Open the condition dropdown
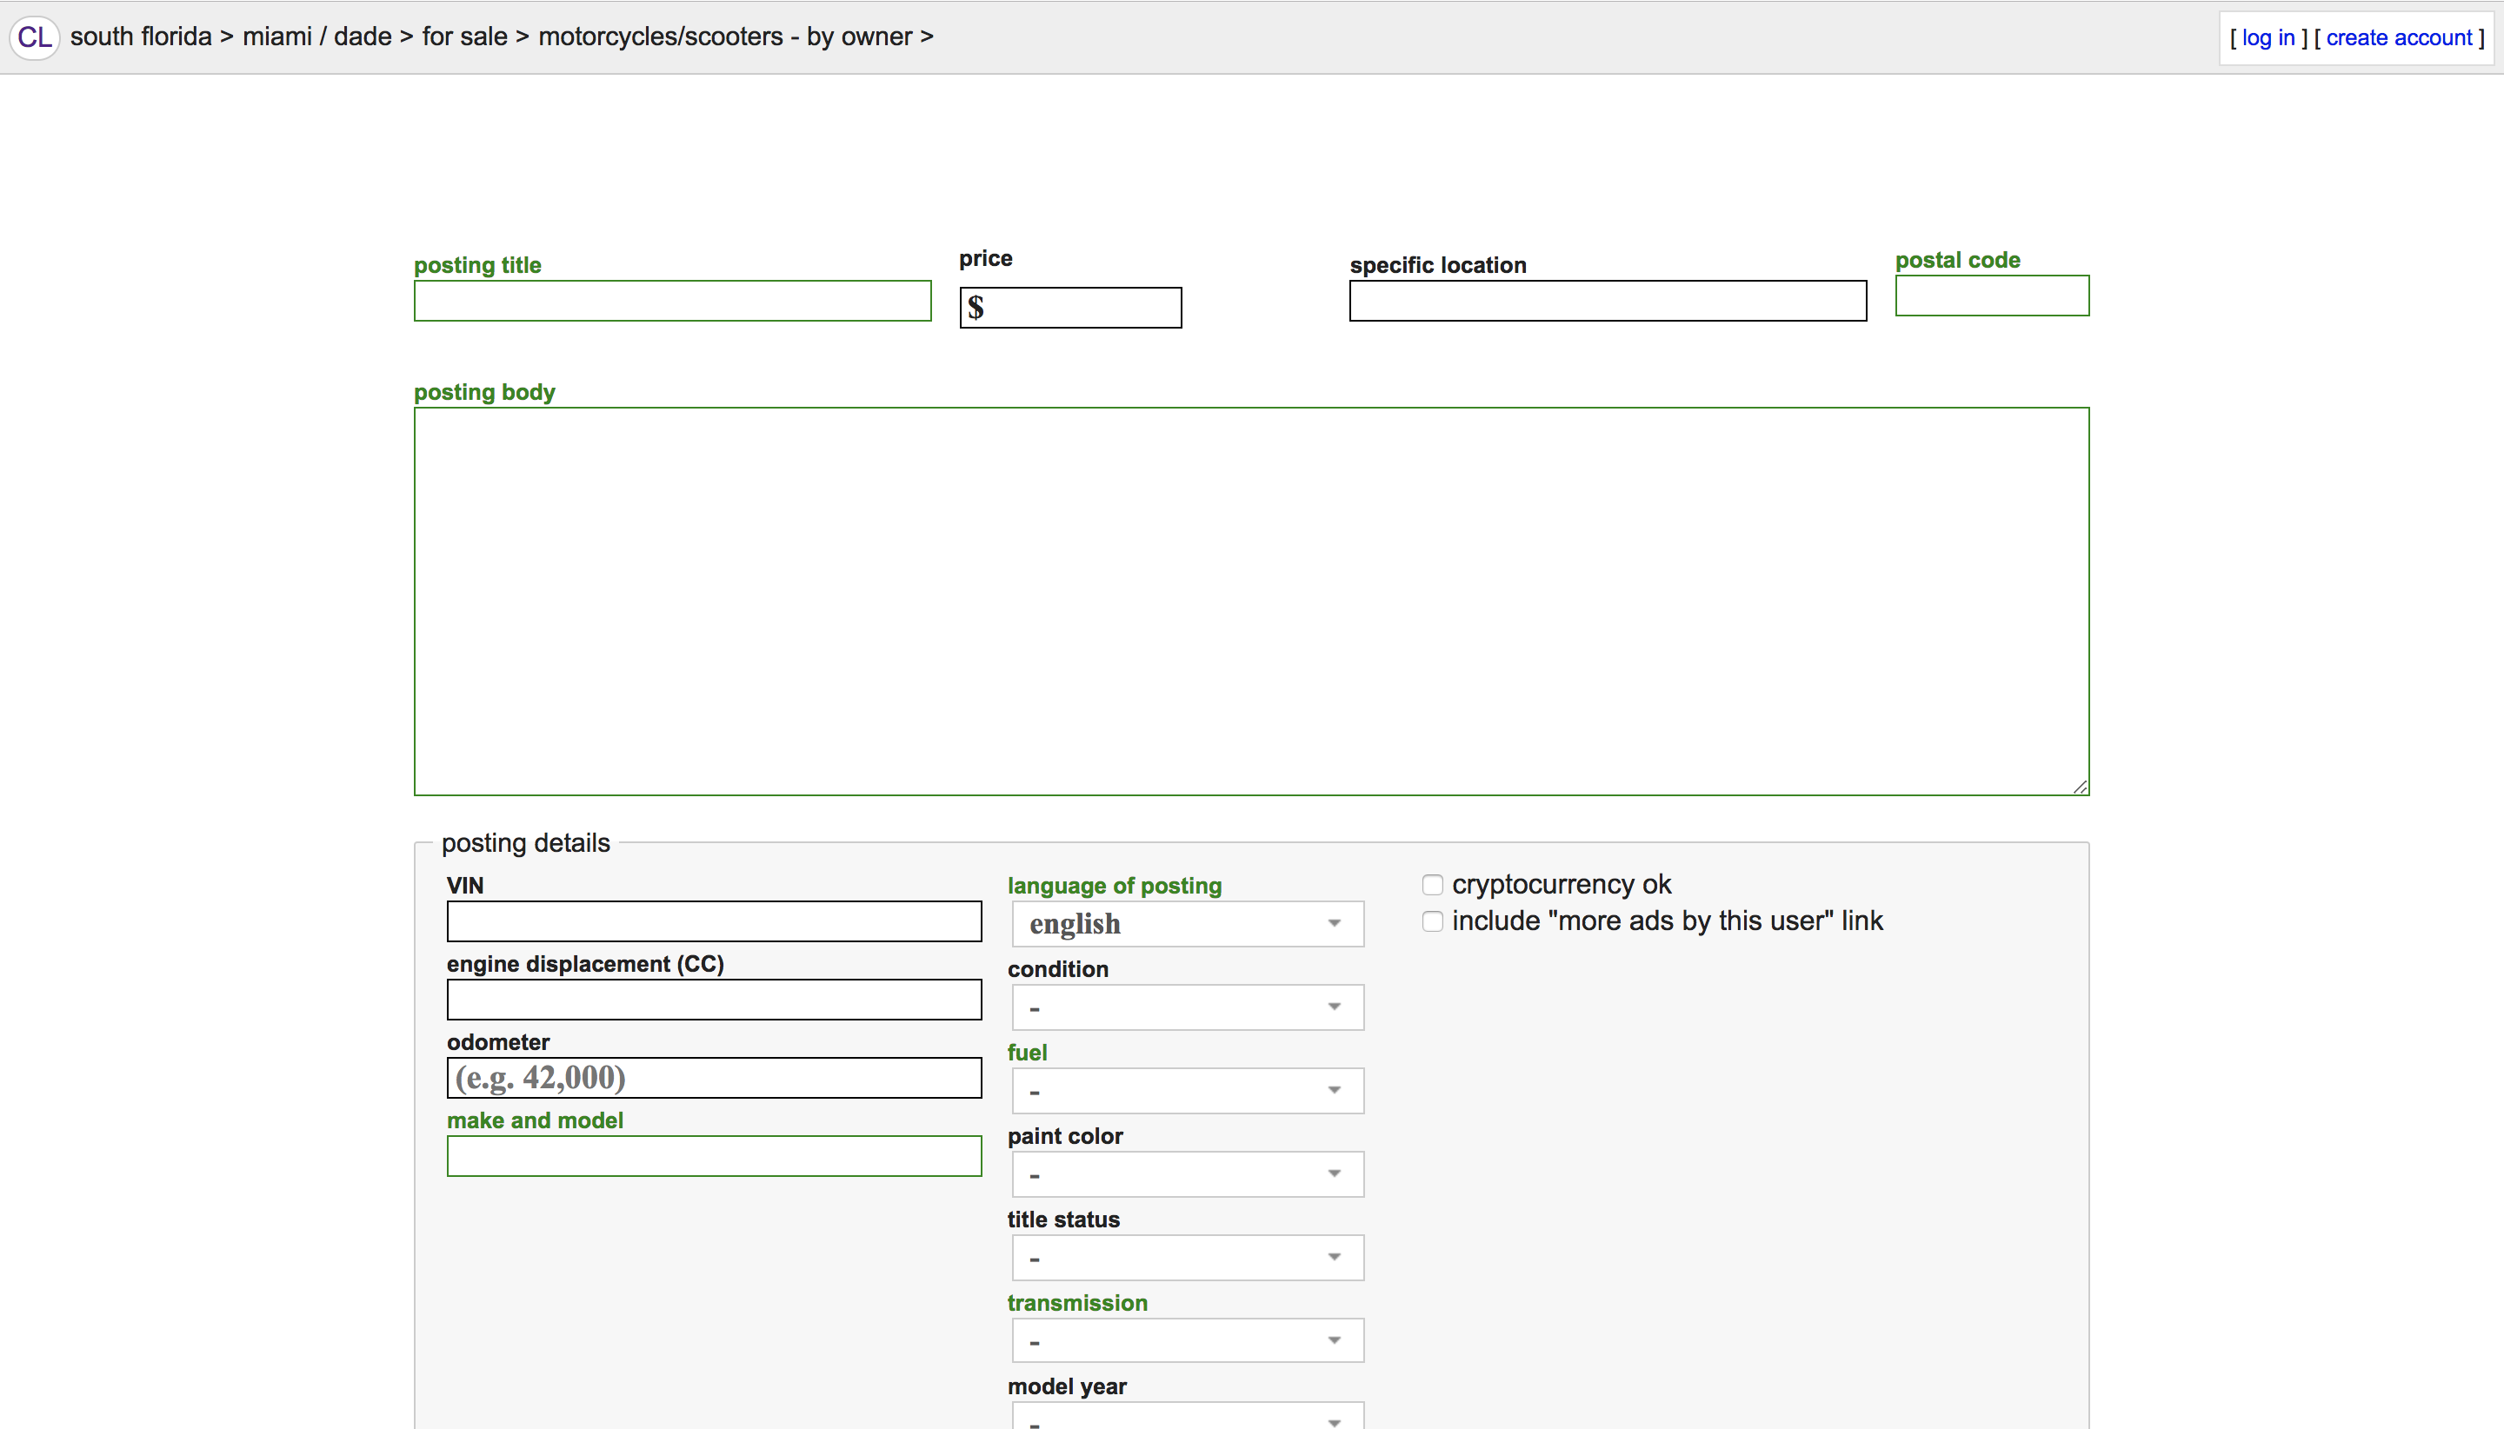Viewport: 2504px width, 1429px height. pos(1188,1007)
